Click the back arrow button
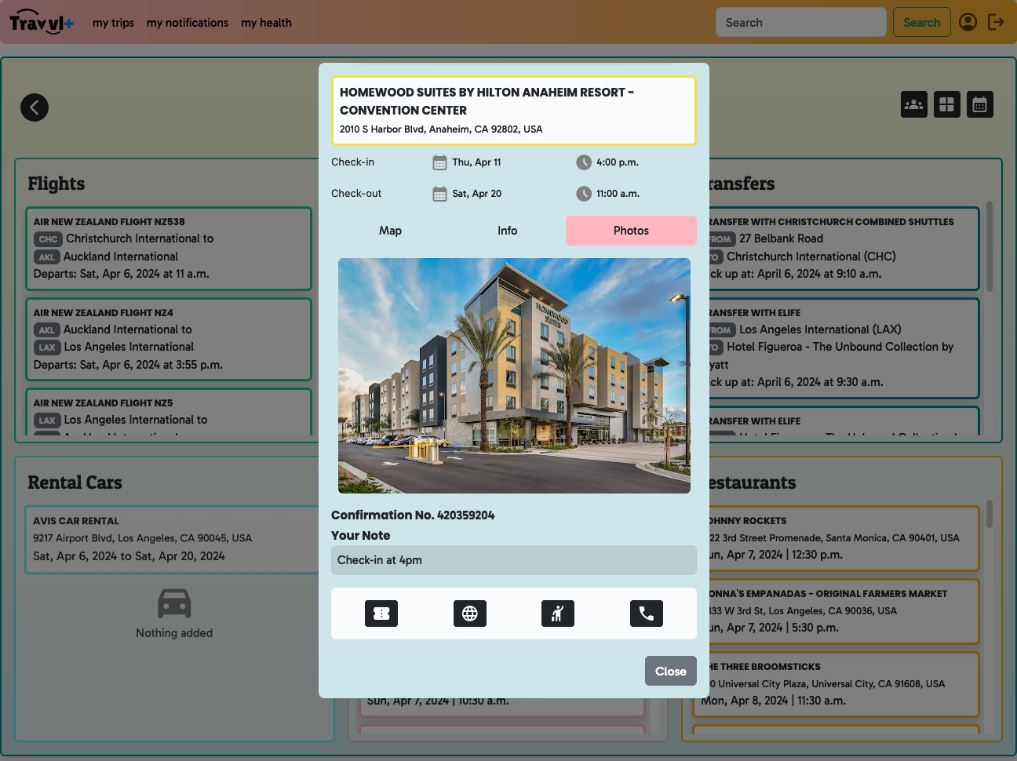Screen dimensions: 1017x761 tap(35, 107)
